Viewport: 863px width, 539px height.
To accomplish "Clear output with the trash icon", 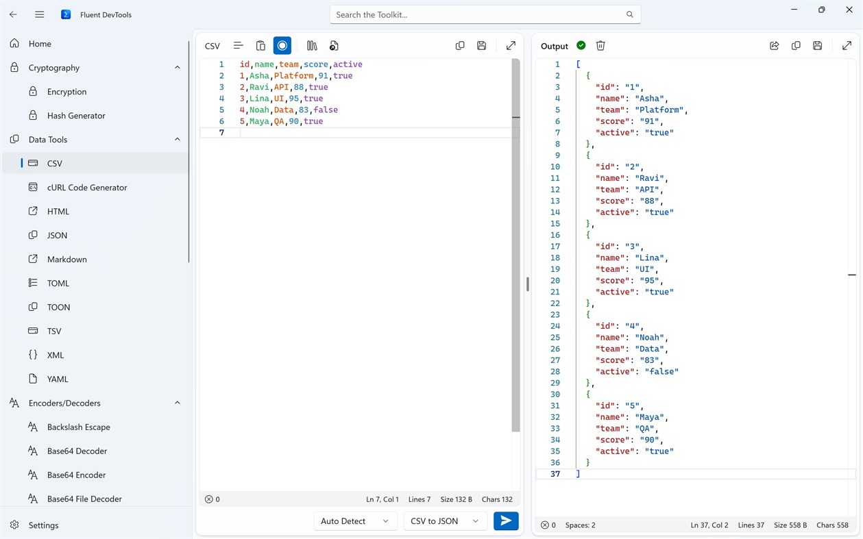I will (600, 46).
